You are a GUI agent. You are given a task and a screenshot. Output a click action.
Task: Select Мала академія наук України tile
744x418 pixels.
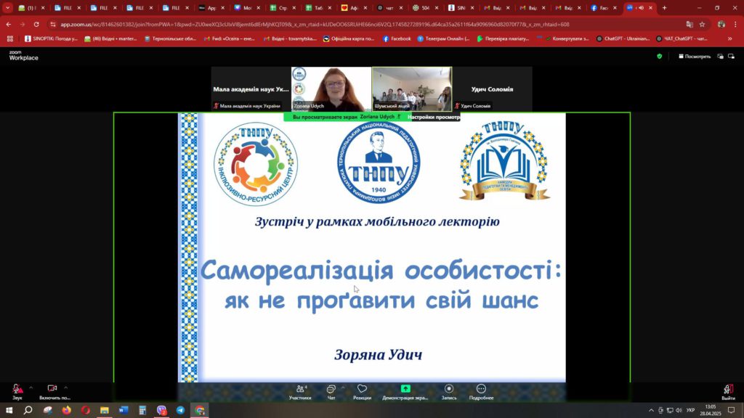pos(251,89)
